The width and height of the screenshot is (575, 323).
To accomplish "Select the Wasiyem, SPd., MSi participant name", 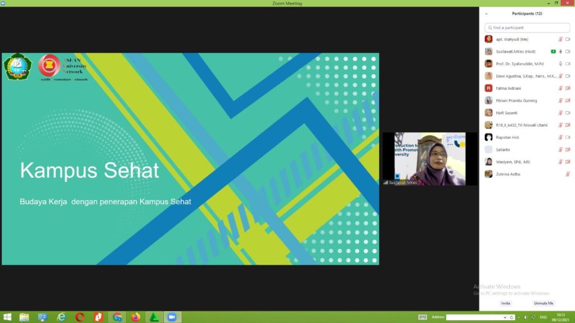I will click(x=513, y=162).
